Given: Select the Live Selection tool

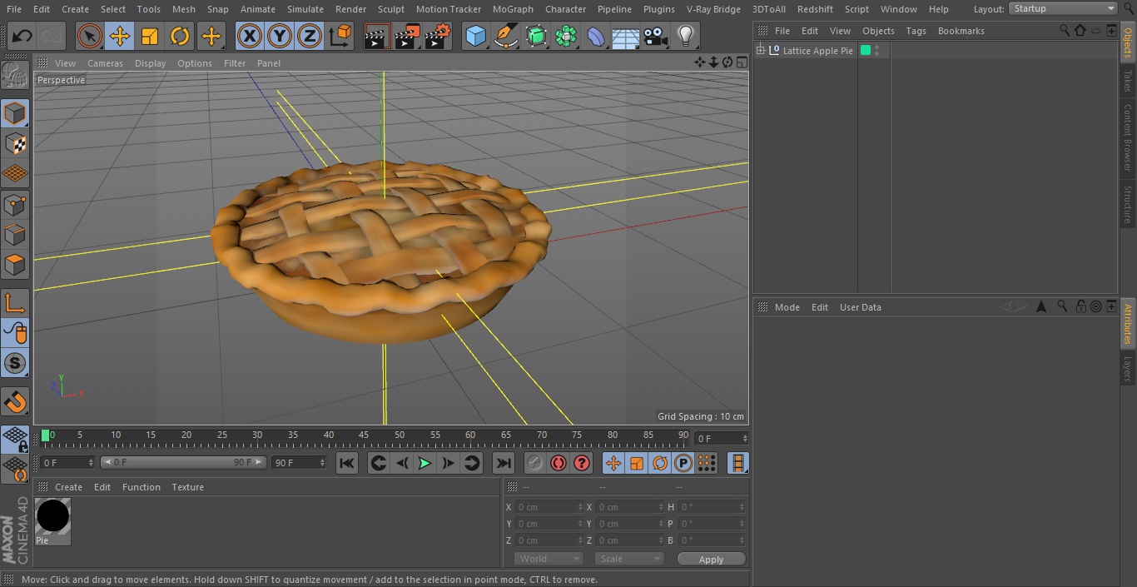Looking at the screenshot, I should [90, 37].
